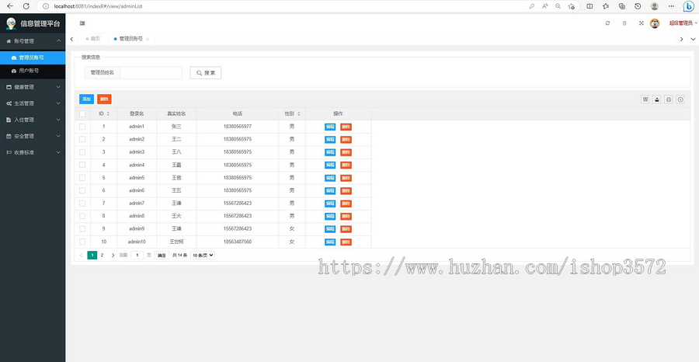Click the password key icon in the address bar
699x362 pixels.
531,6
